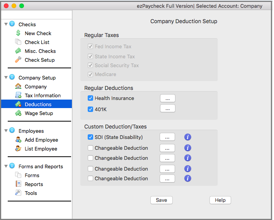Open Health Insurance ellipsis settings button
Image resolution: width=274 pixels, height=220 pixels.
coord(167,98)
